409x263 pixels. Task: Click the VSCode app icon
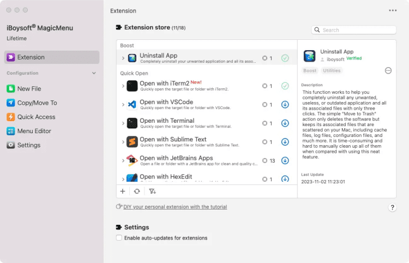coord(132,105)
